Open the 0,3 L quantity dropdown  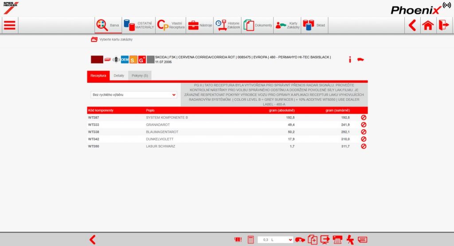tap(275, 239)
